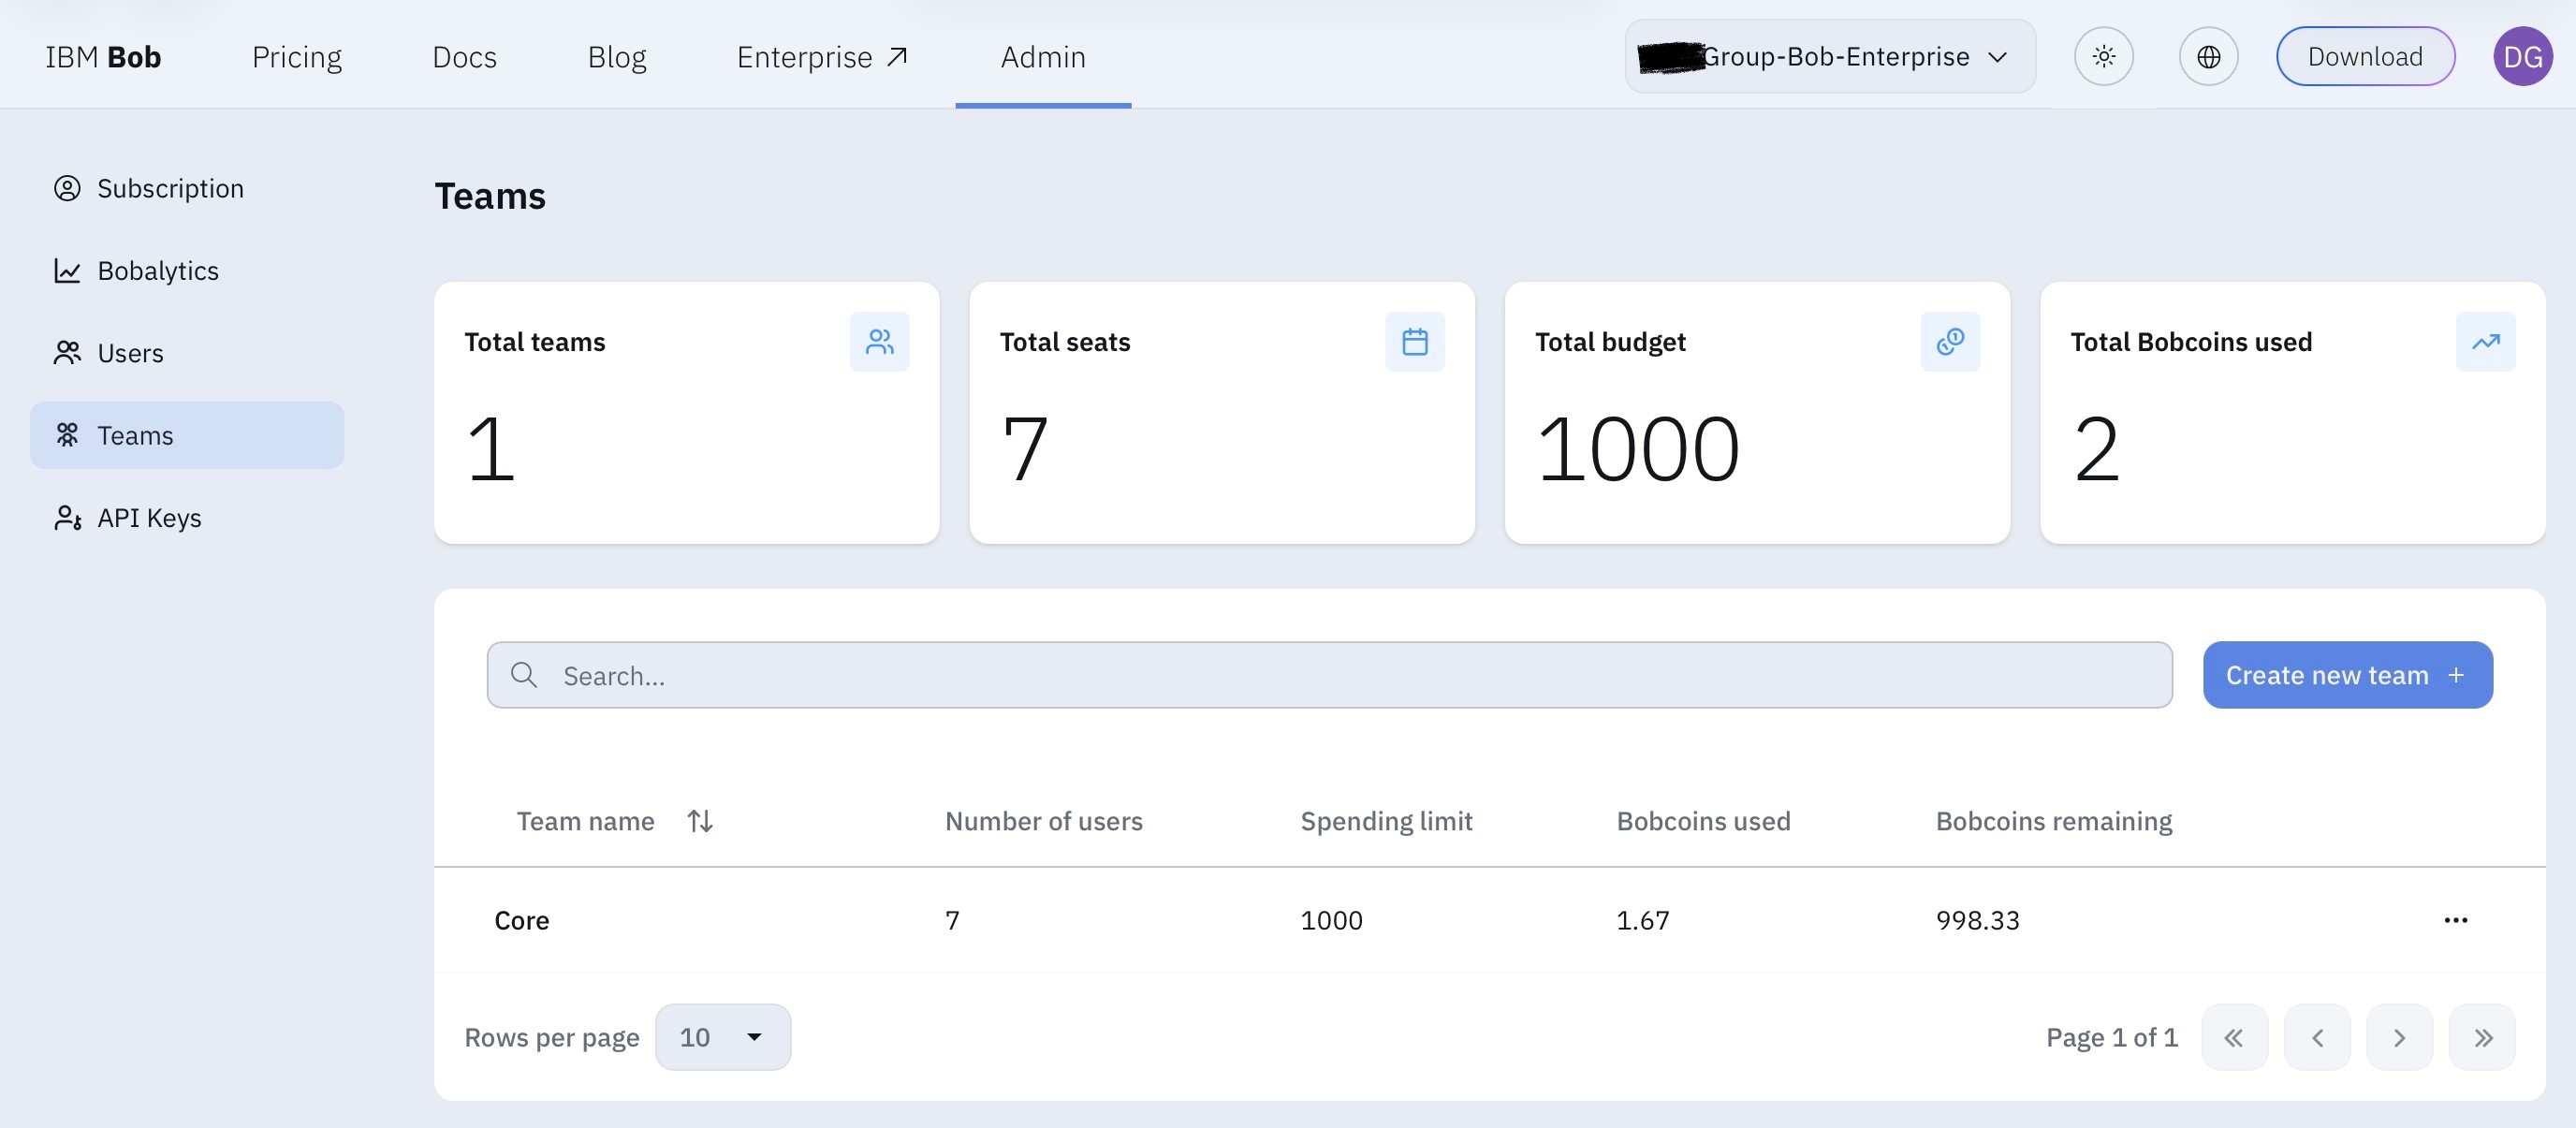Go to the previous page
This screenshot has height=1128, width=2576.
[x=2317, y=1037]
